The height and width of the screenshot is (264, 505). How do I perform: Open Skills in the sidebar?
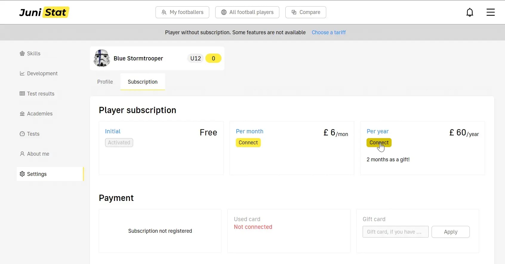tap(33, 54)
